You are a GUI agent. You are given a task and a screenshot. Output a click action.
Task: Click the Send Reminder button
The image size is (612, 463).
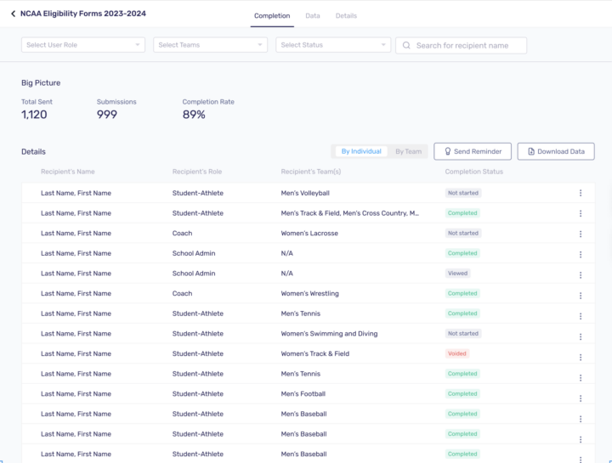[x=473, y=151]
